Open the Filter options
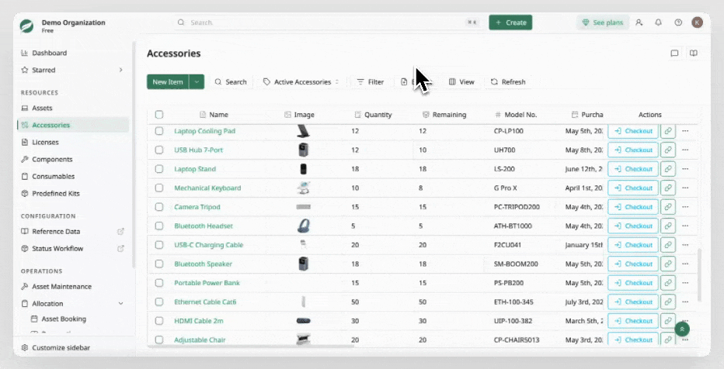 pos(371,81)
